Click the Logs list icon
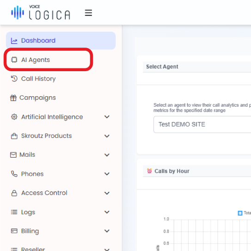The height and width of the screenshot is (251, 251). (14, 212)
